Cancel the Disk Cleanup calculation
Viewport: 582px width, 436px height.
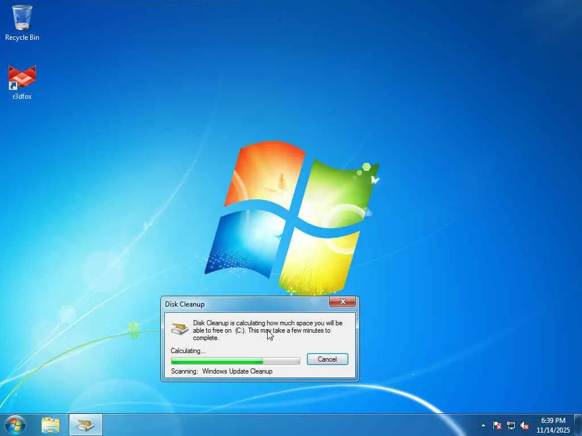(x=327, y=359)
